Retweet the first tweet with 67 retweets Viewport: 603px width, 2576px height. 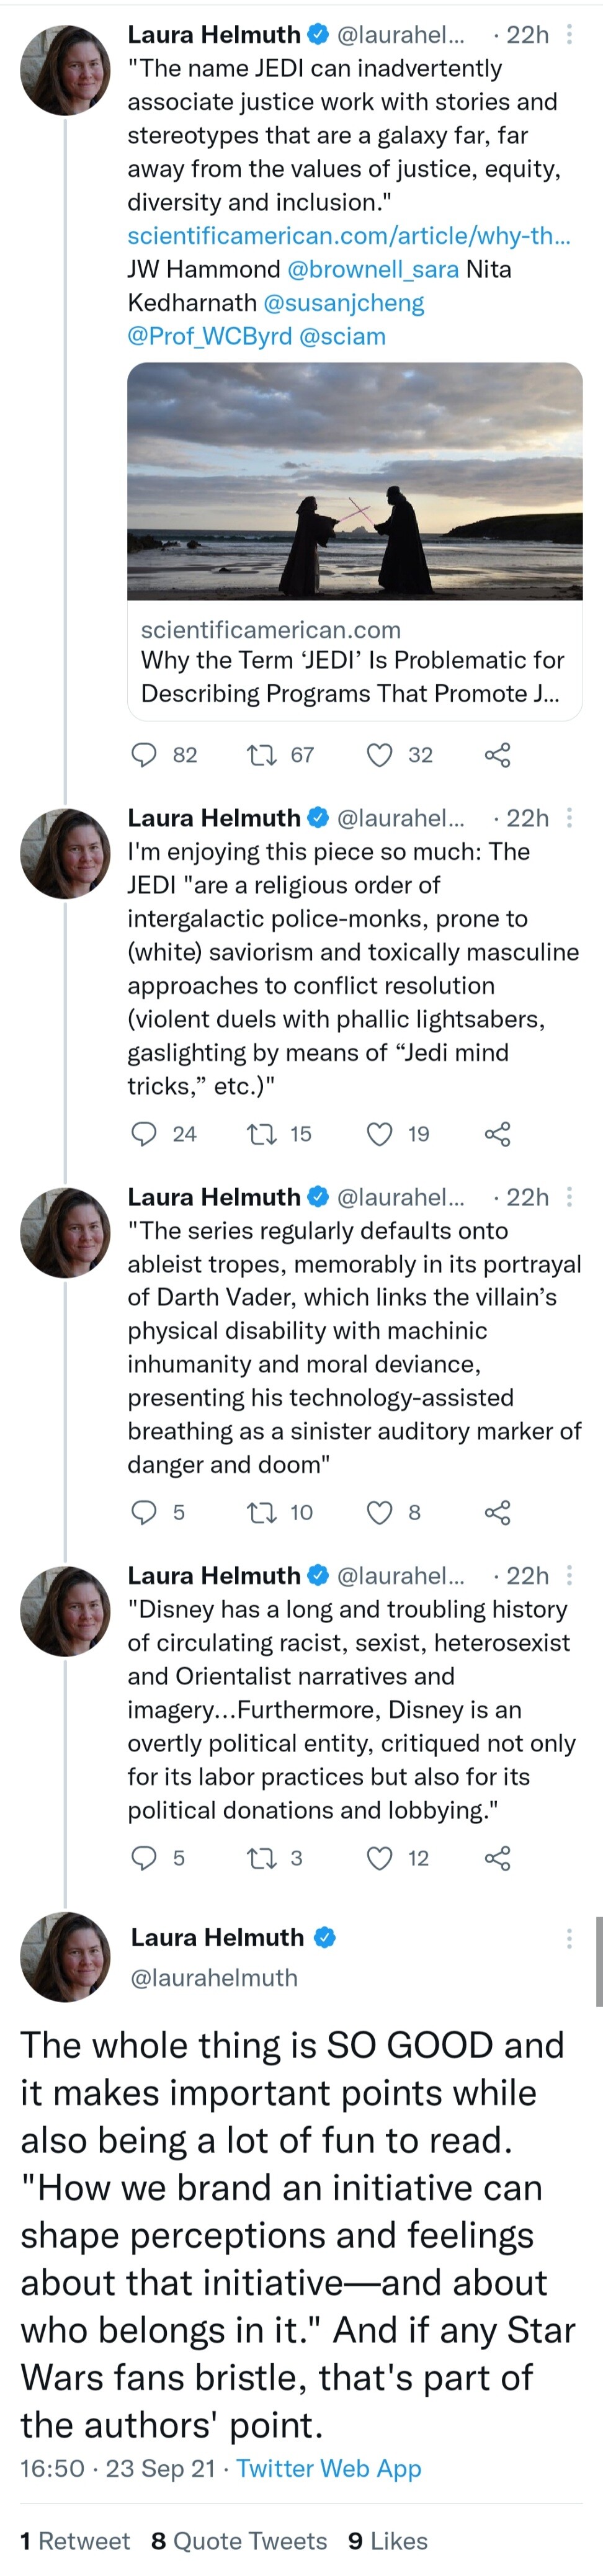262,755
